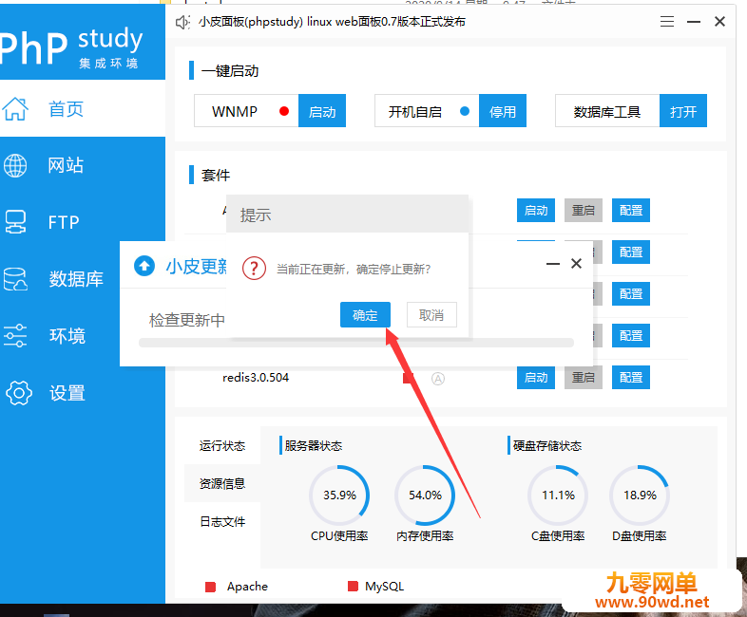Screen dimensions: 747x617
Task: Click the PhP study logo
Action: (x=71, y=47)
